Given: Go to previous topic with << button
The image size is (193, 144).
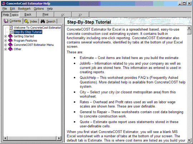Looking at the screenshot, I should (63, 15).
